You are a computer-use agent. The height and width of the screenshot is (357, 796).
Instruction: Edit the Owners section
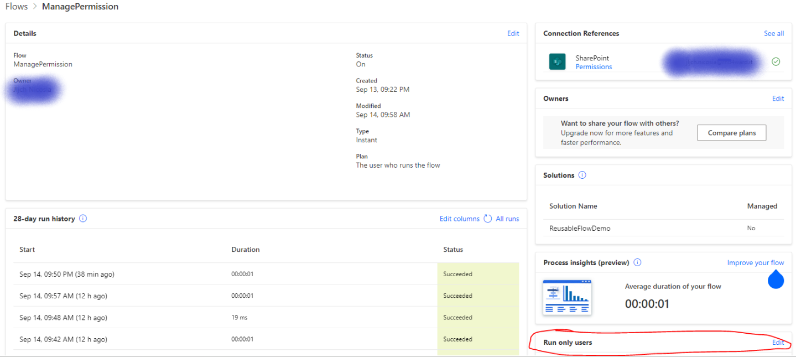(778, 99)
